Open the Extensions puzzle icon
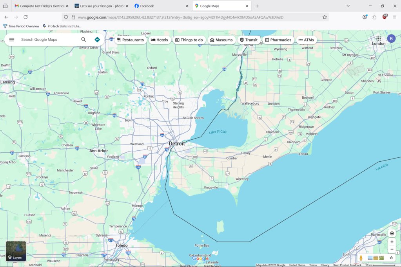Screen dimensions: 401x267 coord(374,17)
